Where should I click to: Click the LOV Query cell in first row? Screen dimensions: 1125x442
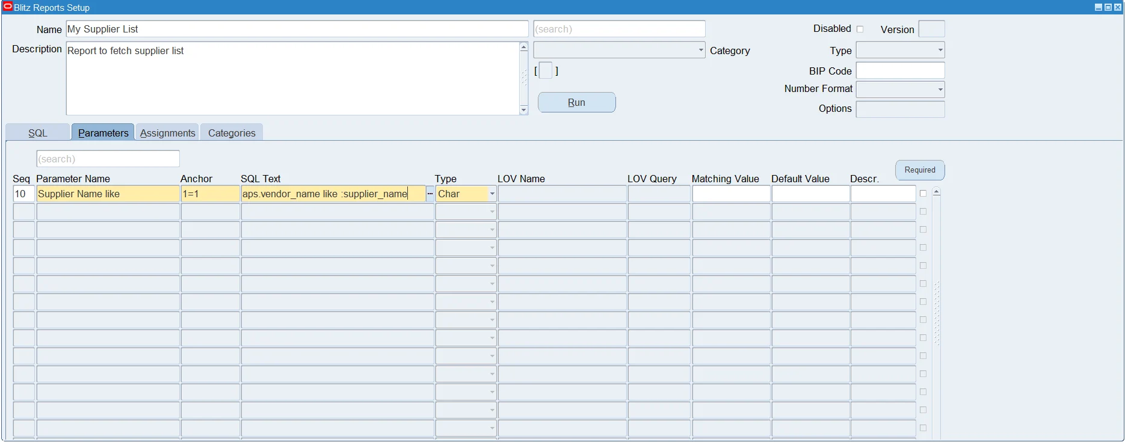[x=659, y=194]
